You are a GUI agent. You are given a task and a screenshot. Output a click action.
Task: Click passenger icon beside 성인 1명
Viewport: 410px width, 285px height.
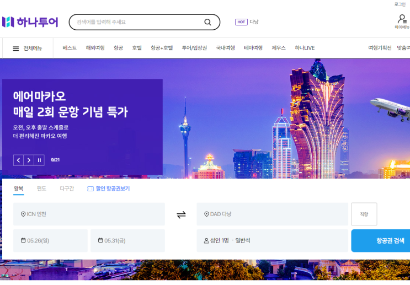coord(206,240)
